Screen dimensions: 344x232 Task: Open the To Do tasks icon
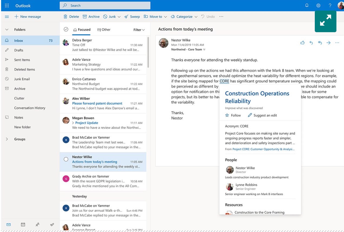tap(52, 224)
